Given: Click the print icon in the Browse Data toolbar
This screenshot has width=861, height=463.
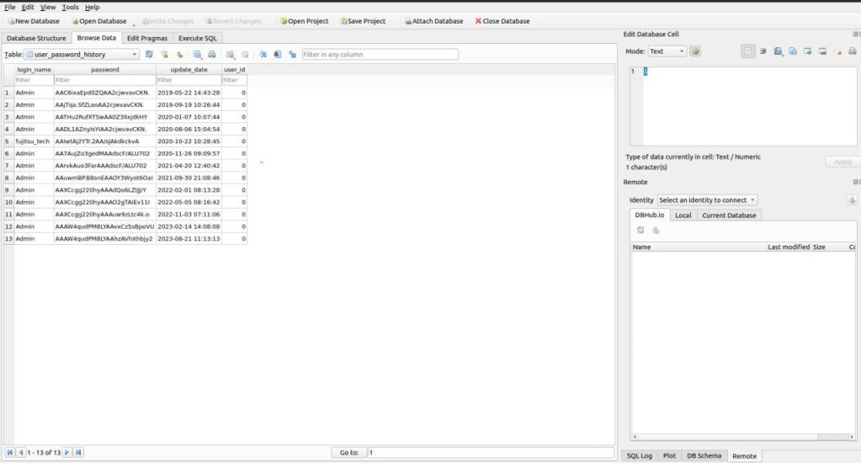Looking at the screenshot, I should tap(212, 55).
